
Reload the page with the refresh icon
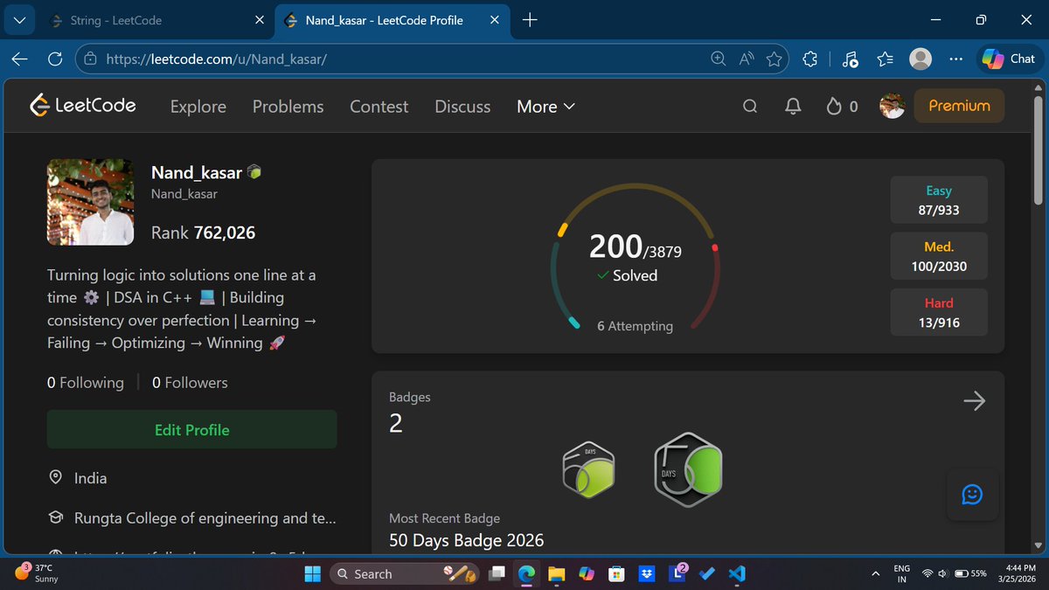tap(55, 59)
